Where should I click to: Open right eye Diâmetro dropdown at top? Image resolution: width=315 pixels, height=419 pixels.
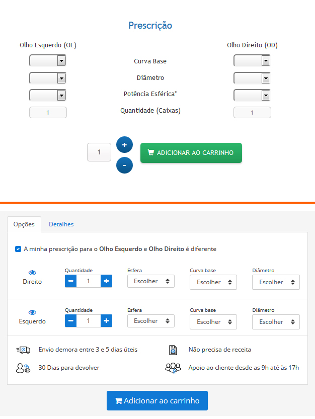click(x=252, y=78)
